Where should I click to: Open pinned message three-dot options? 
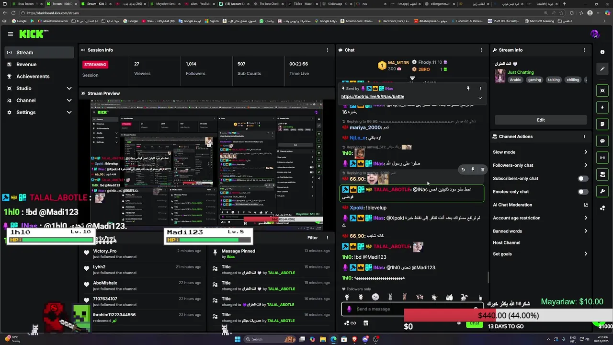point(480,89)
